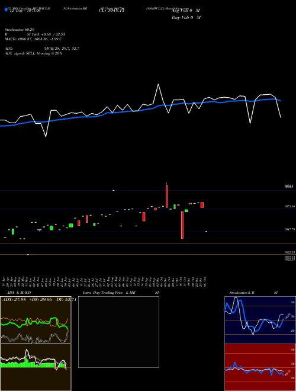Click the MACD values line
Image resolution: width=296 pixels, height=391 pixels.
click(x=33, y=39)
